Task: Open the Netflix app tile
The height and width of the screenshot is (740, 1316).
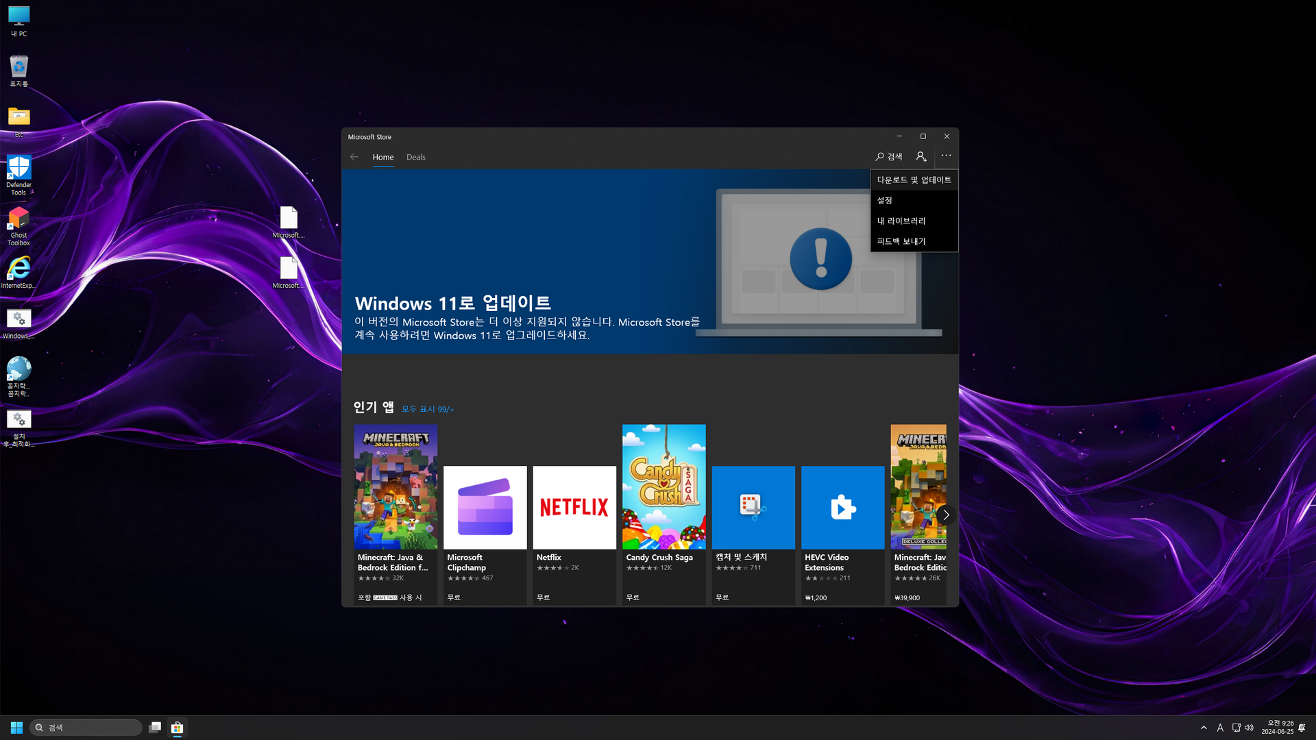Action: (x=574, y=508)
